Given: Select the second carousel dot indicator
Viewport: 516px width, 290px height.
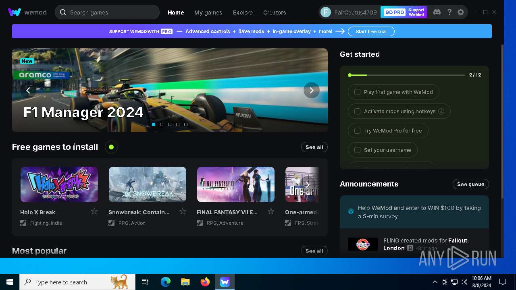Looking at the screenshot, I should click(x=162, y=124).
